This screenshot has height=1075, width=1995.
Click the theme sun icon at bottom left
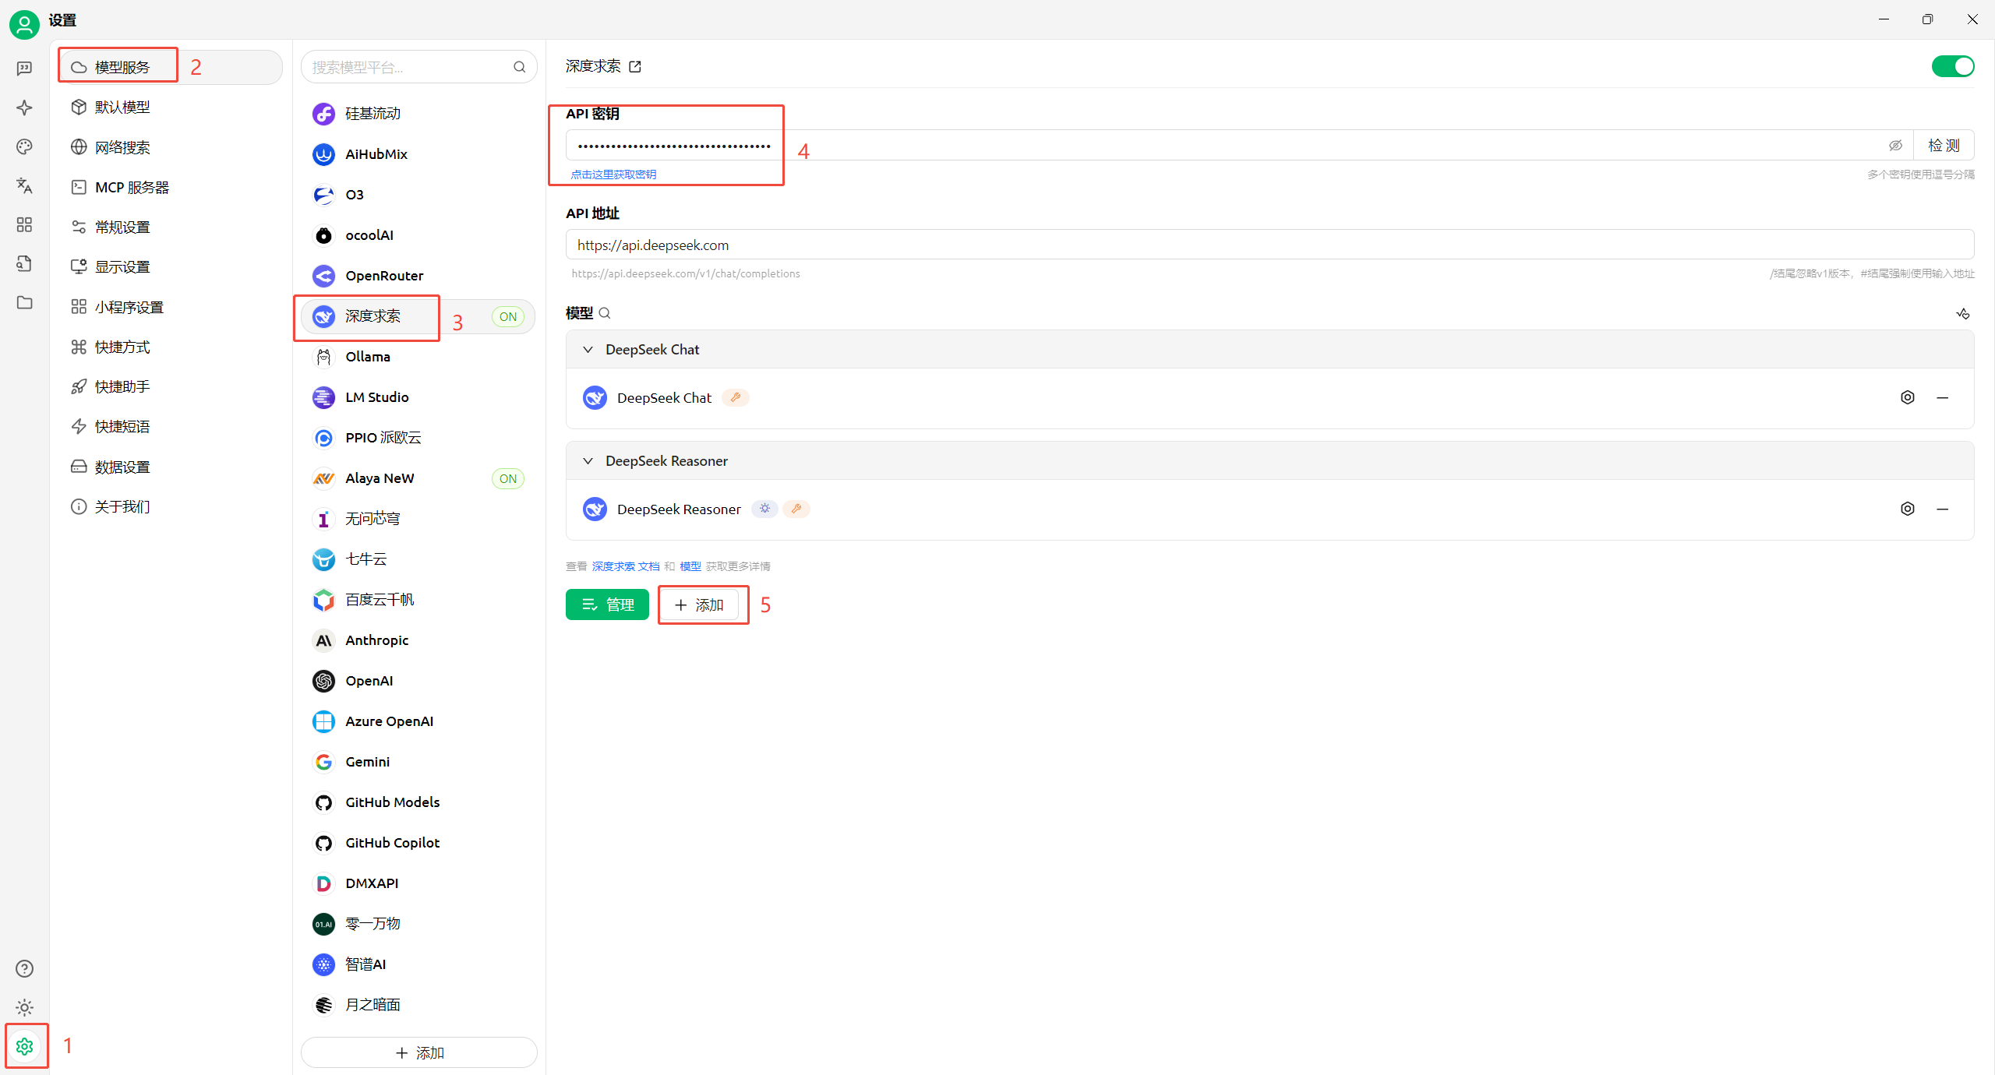[x=24, y=1007]
